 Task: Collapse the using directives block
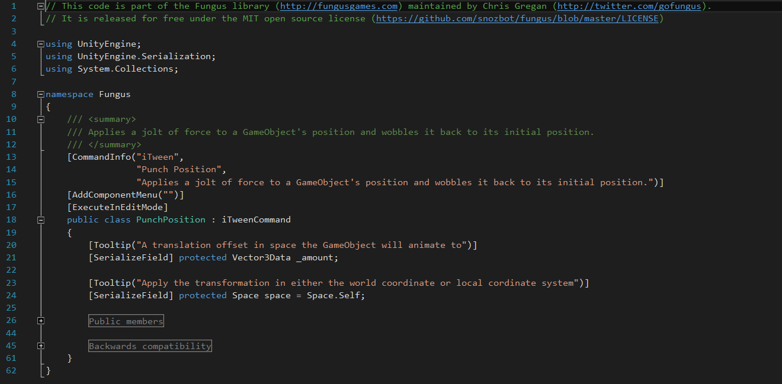click(x=40, y=44)
